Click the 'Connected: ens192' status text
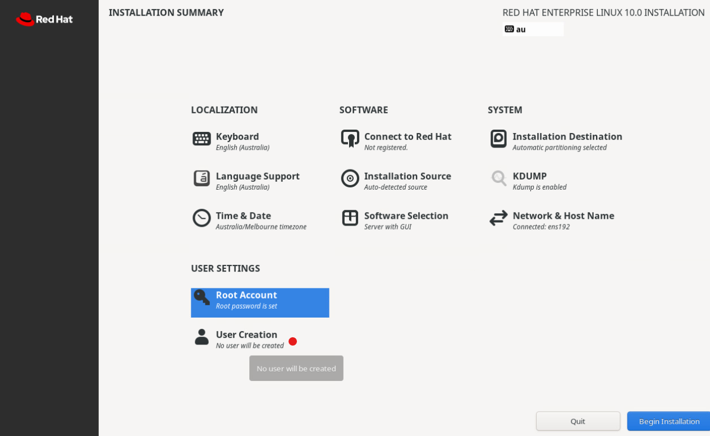The height and width of the screenshot is (436, 710). pyautogui.click(x=541, y=227)
